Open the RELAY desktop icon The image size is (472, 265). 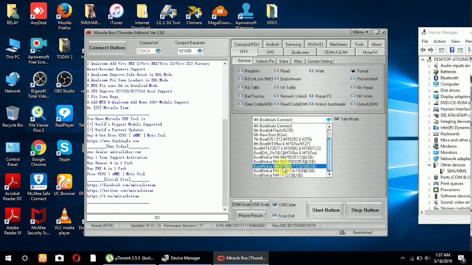(x=13, y=15)
